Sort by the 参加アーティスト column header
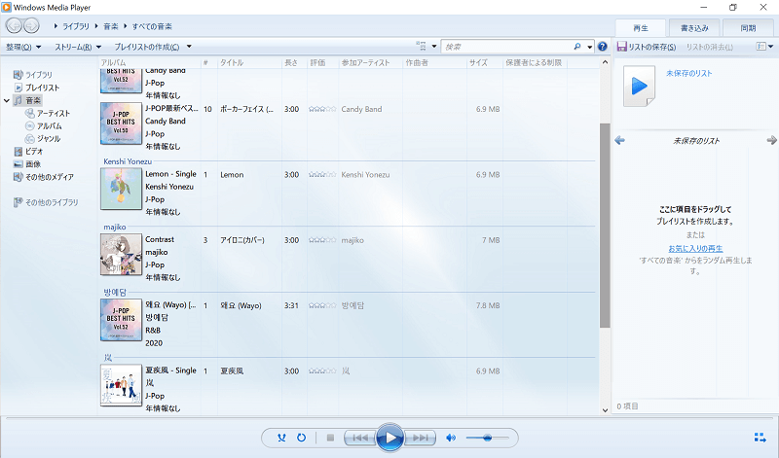This screenshot has width=779, height=458. 371,62
